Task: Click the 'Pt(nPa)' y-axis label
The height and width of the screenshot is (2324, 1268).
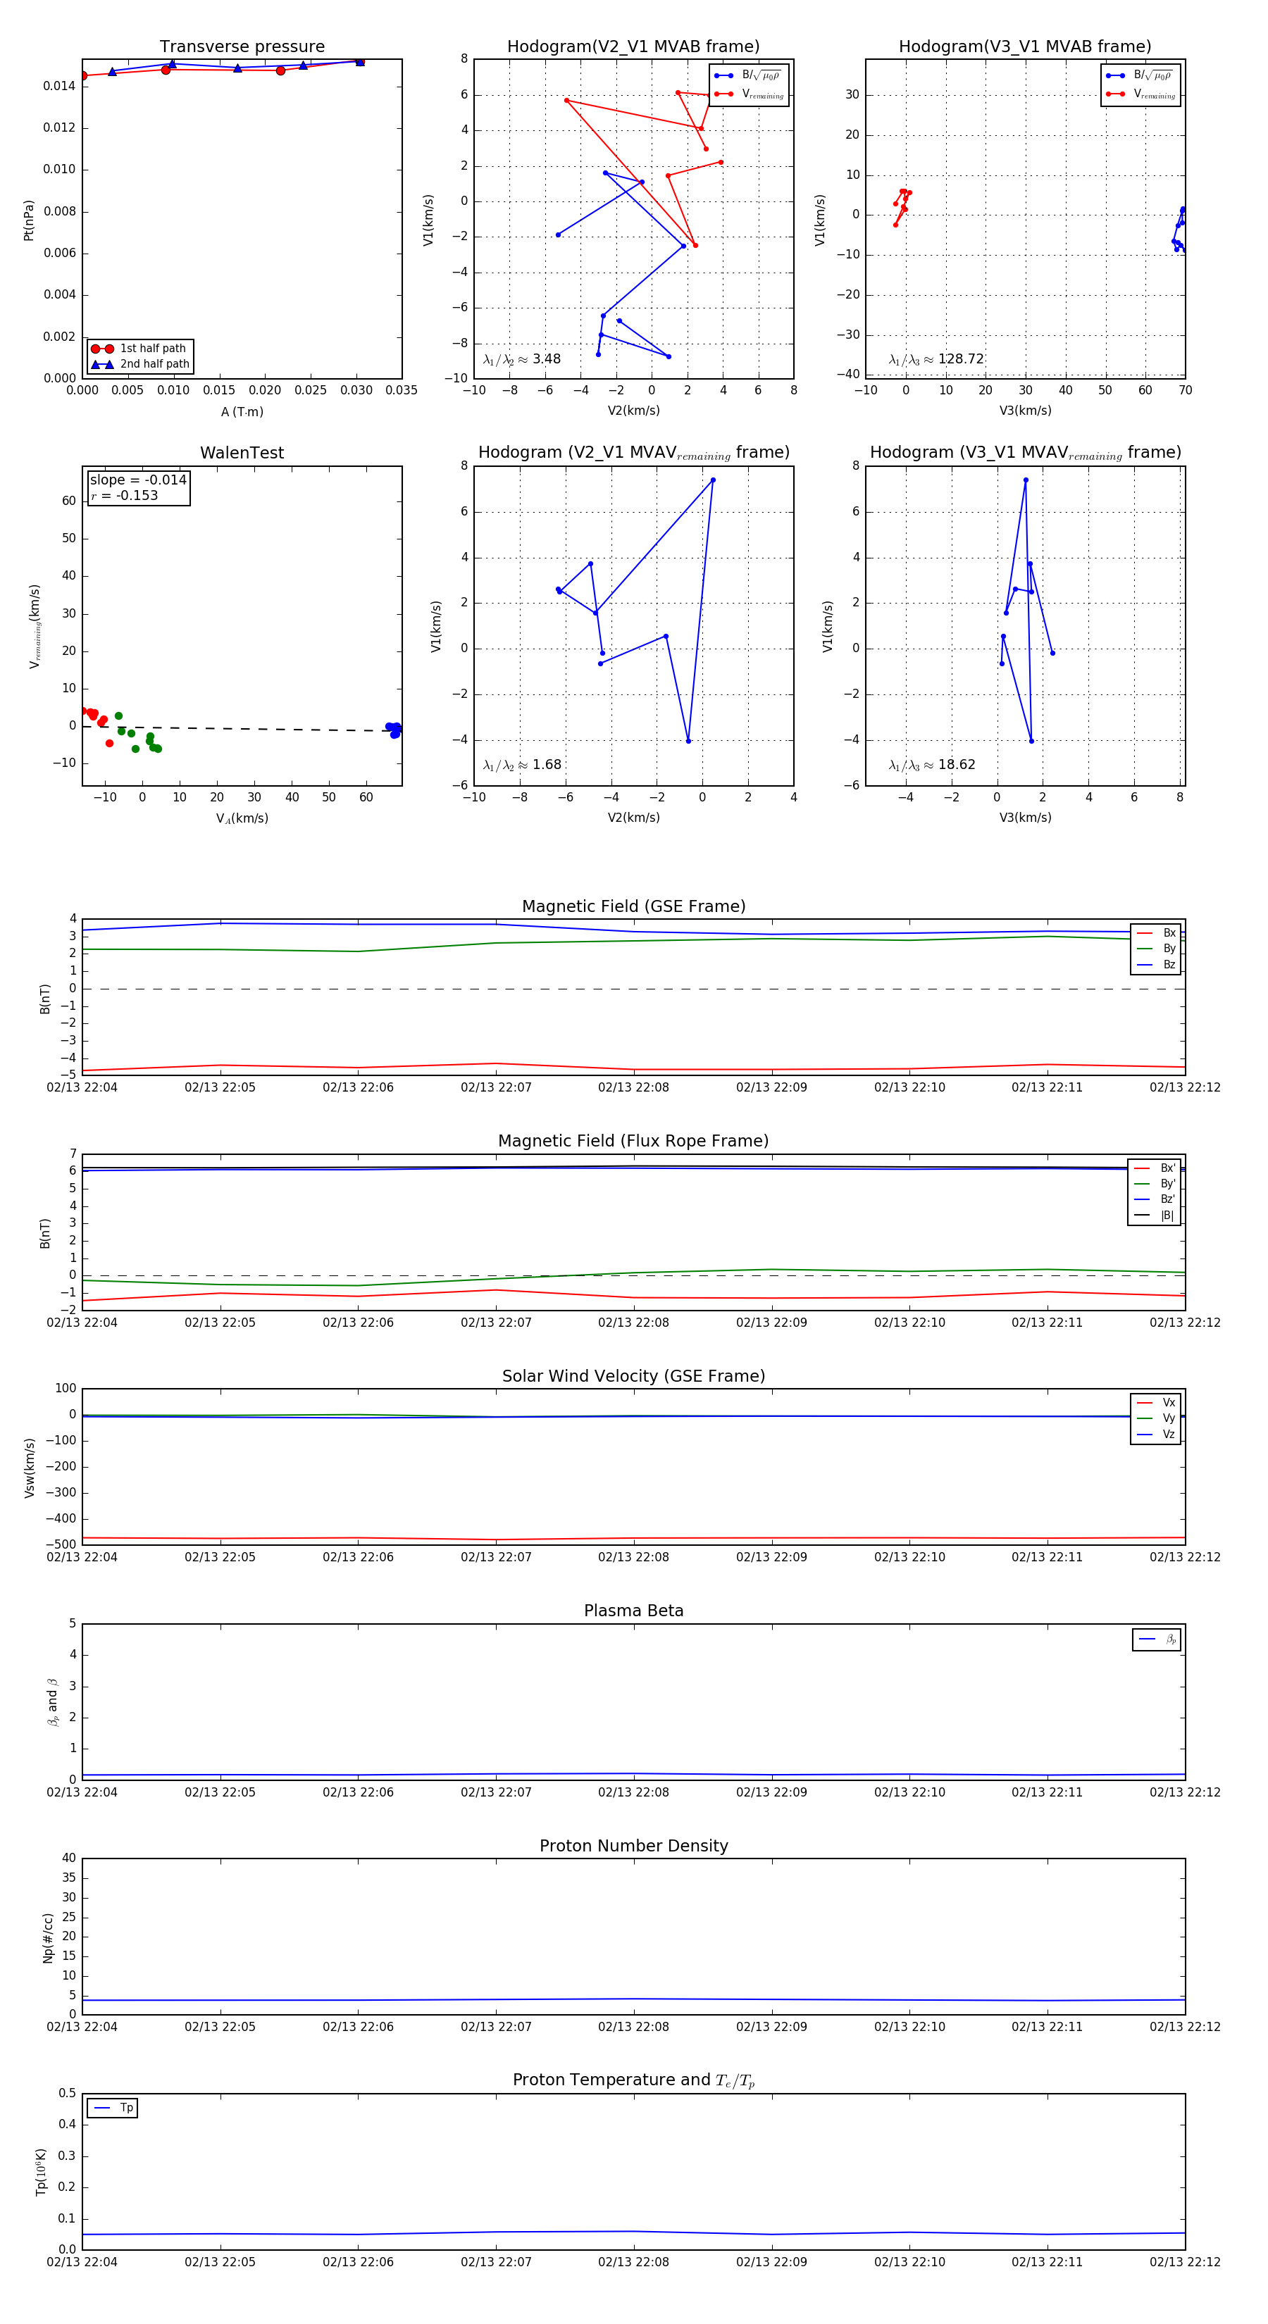Action: [29, 219]
